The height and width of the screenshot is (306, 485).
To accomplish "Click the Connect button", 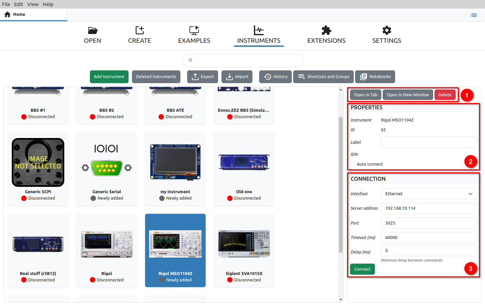I will click(x=362, y=269).
